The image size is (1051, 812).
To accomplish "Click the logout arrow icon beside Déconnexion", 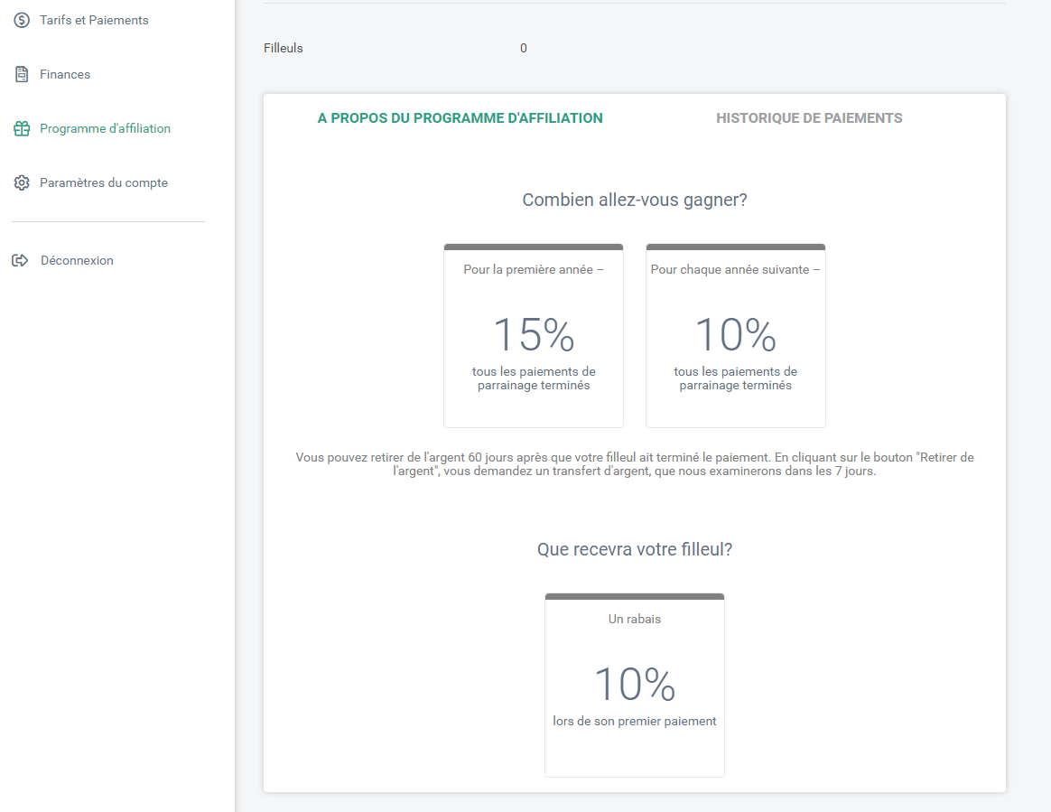I will (x=20, y=260).
